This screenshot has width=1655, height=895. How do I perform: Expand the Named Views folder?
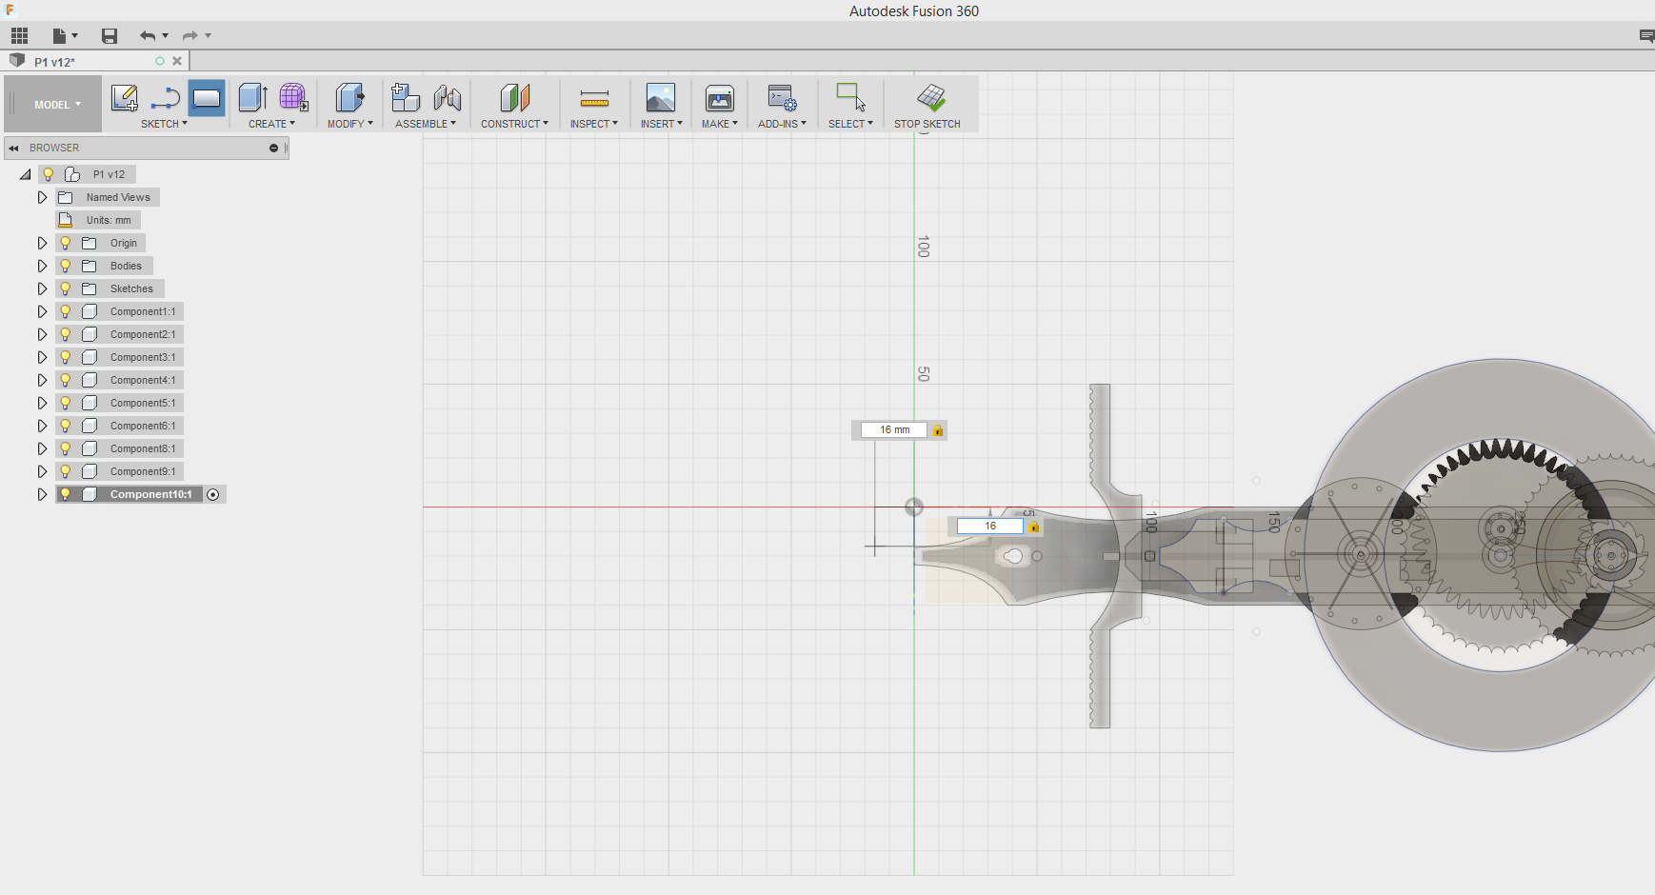point(42,197)
